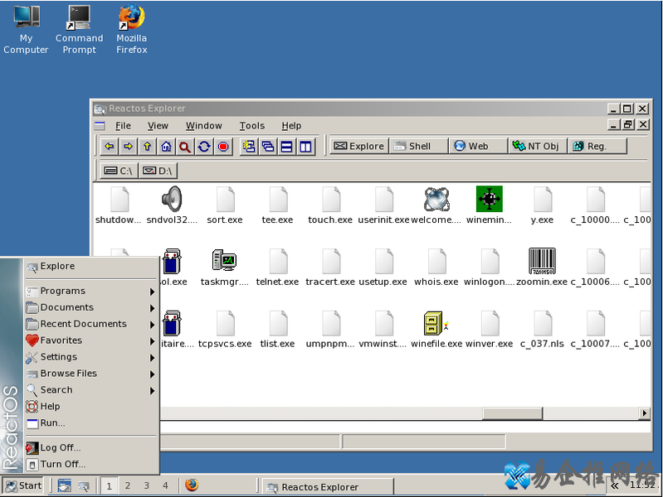Switch to virtual desktop 2
This screenshot has height=497, width=663.
pos(128,485)
